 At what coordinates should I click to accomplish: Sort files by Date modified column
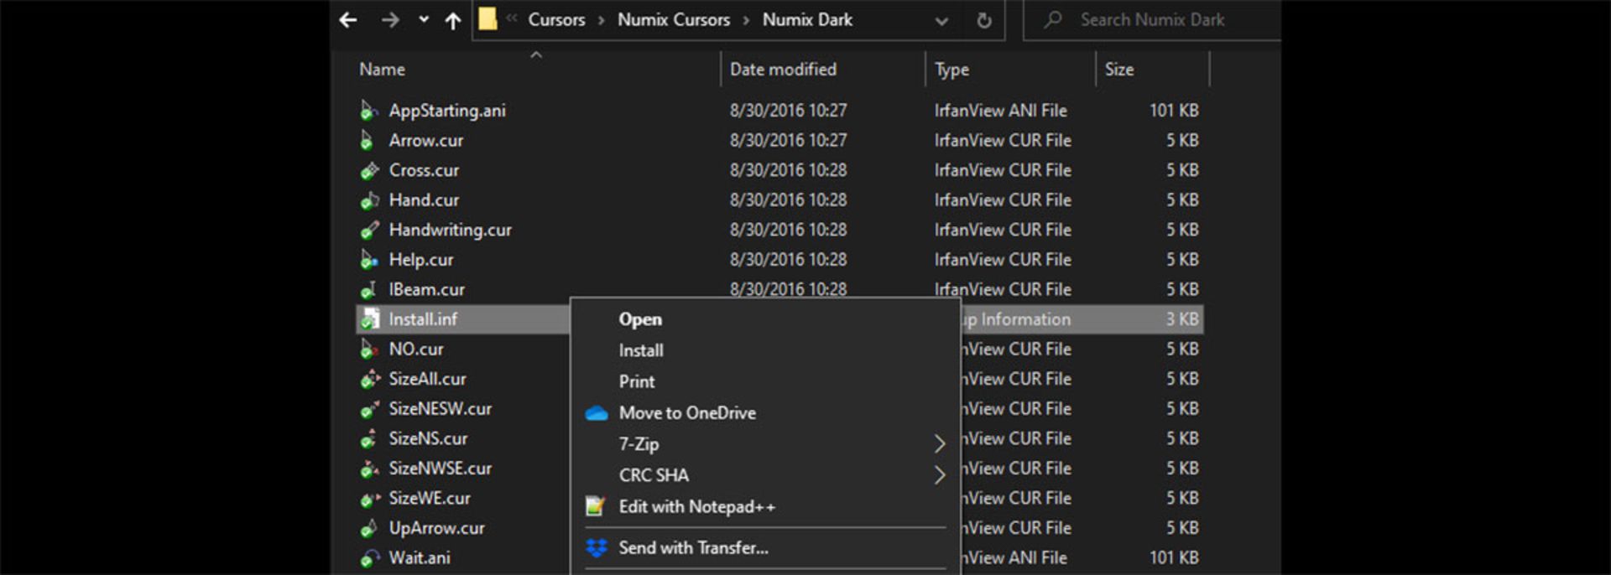pyautogui.click(x=783, y=70)
